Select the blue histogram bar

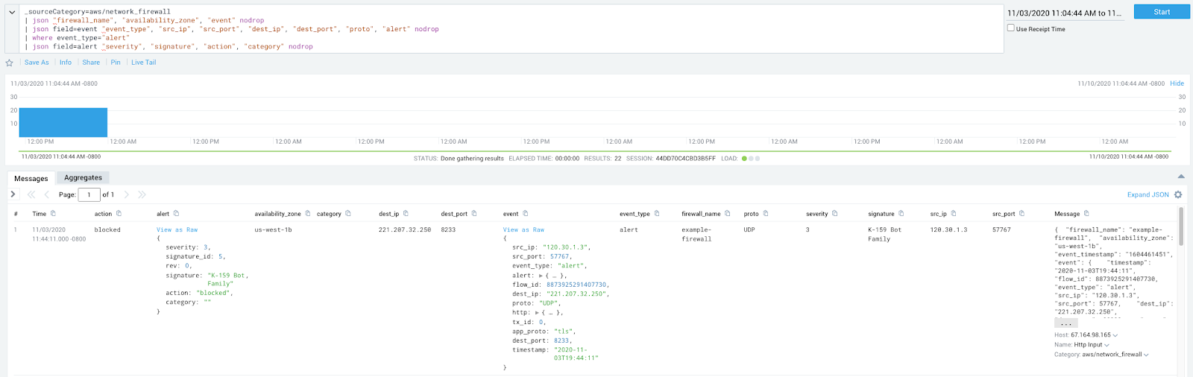click(x=63, y=122)
